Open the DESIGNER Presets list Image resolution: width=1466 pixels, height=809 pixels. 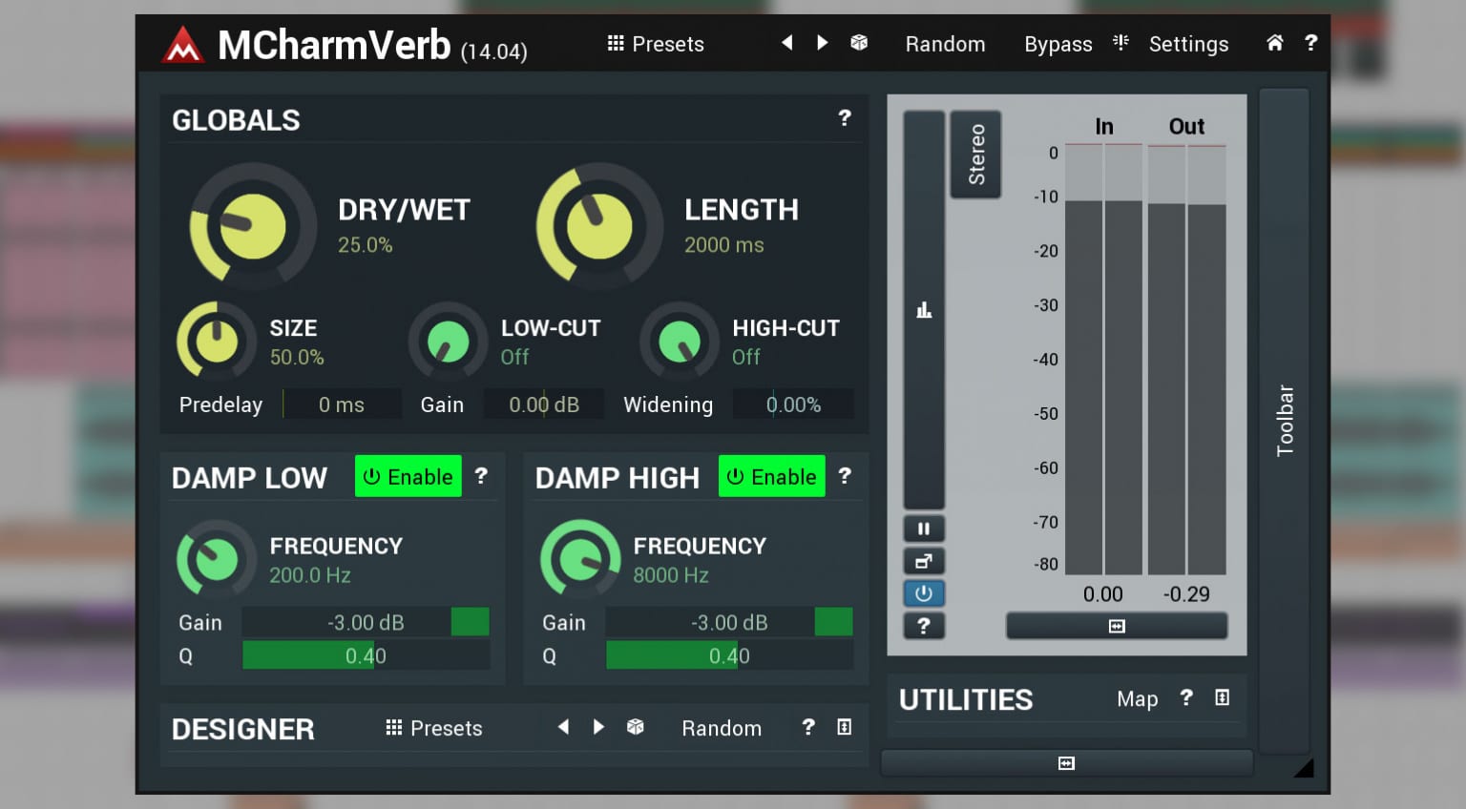click(434, 728)
